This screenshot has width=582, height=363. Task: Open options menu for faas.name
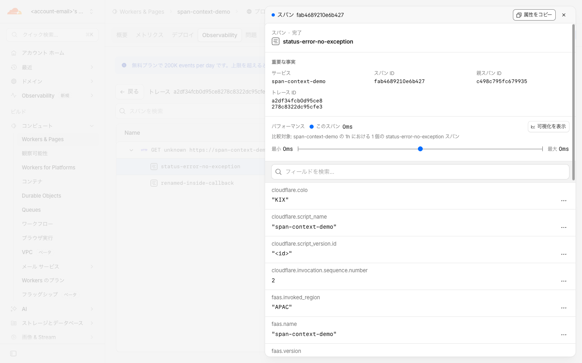pyautogui.click(x=564, y=334)
